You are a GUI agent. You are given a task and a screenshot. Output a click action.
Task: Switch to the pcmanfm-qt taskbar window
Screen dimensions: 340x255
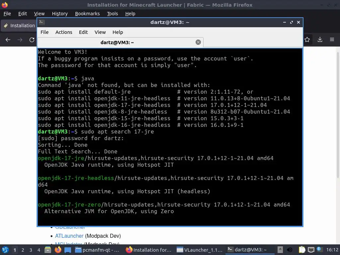[x=97, y=250]
